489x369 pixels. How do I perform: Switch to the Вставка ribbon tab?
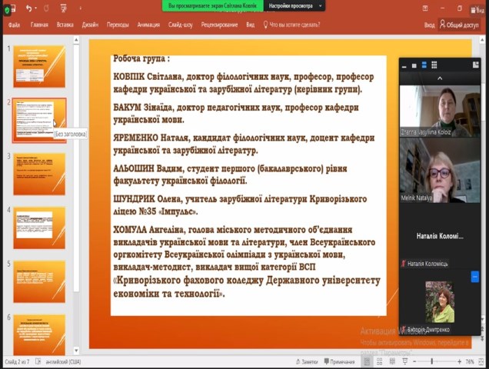tap(65, 25)
